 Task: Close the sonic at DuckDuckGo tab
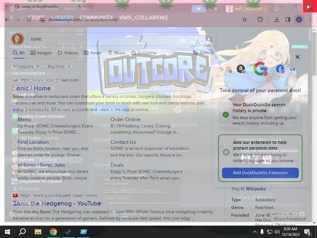click(79, 7)
